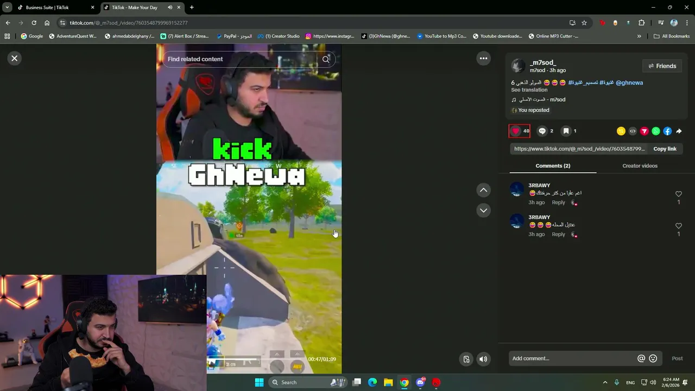Click the address bar URL

129,23
